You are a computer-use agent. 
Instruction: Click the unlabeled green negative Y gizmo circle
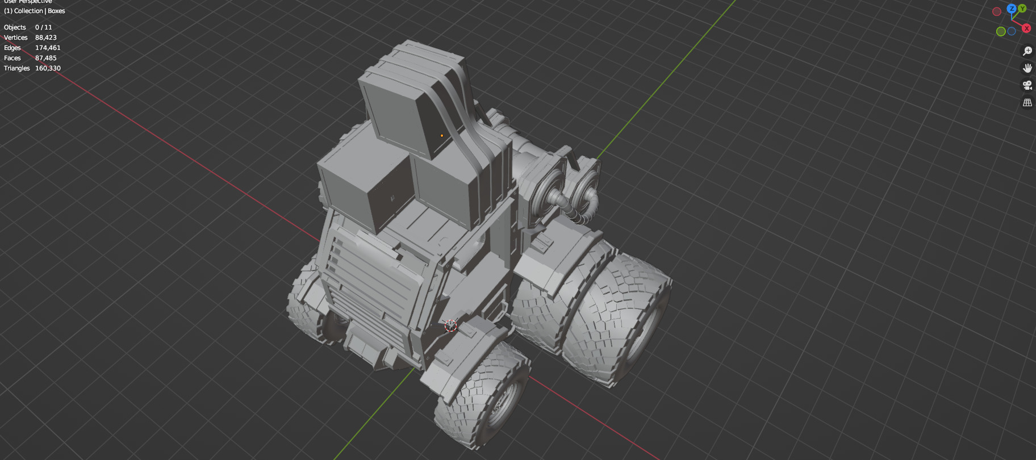tap(1001, 31)
